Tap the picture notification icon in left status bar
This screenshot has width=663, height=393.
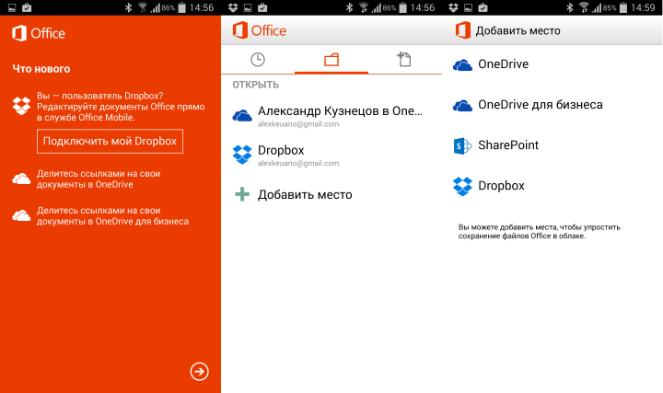12,7
